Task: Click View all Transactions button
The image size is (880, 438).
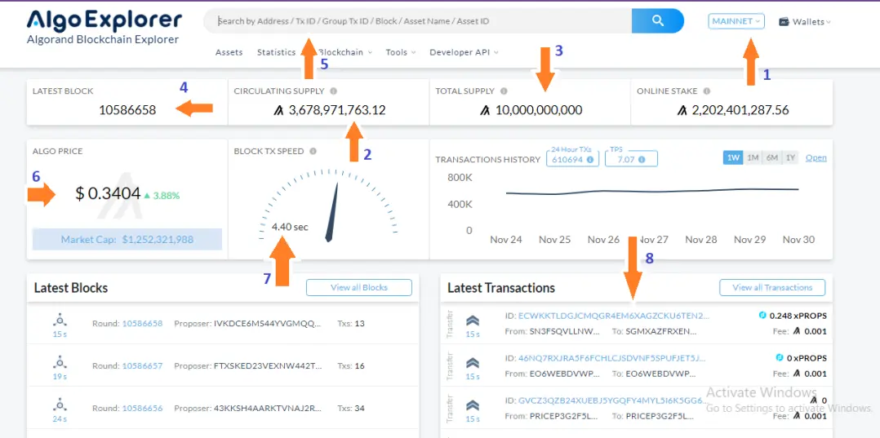Action: [x=772, y=287]
